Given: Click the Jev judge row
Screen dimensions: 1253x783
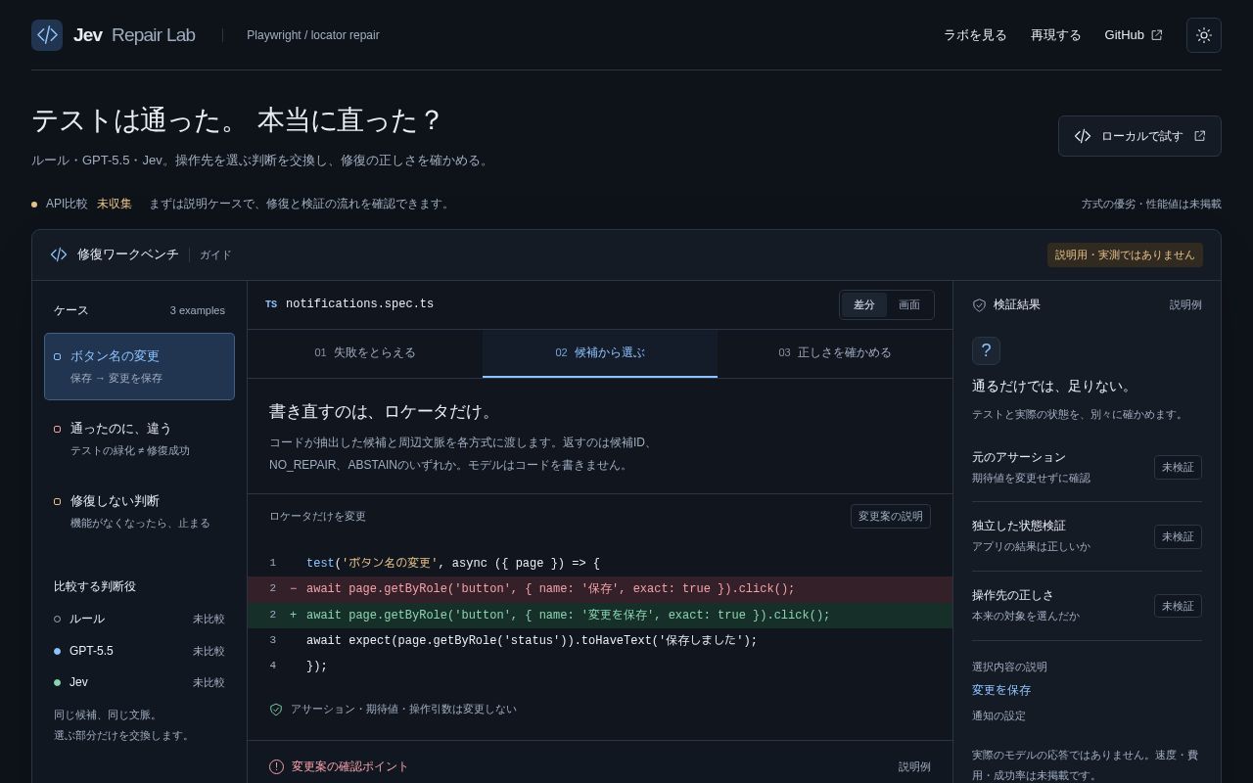Looking at the screenshot, I should [139, 682].
